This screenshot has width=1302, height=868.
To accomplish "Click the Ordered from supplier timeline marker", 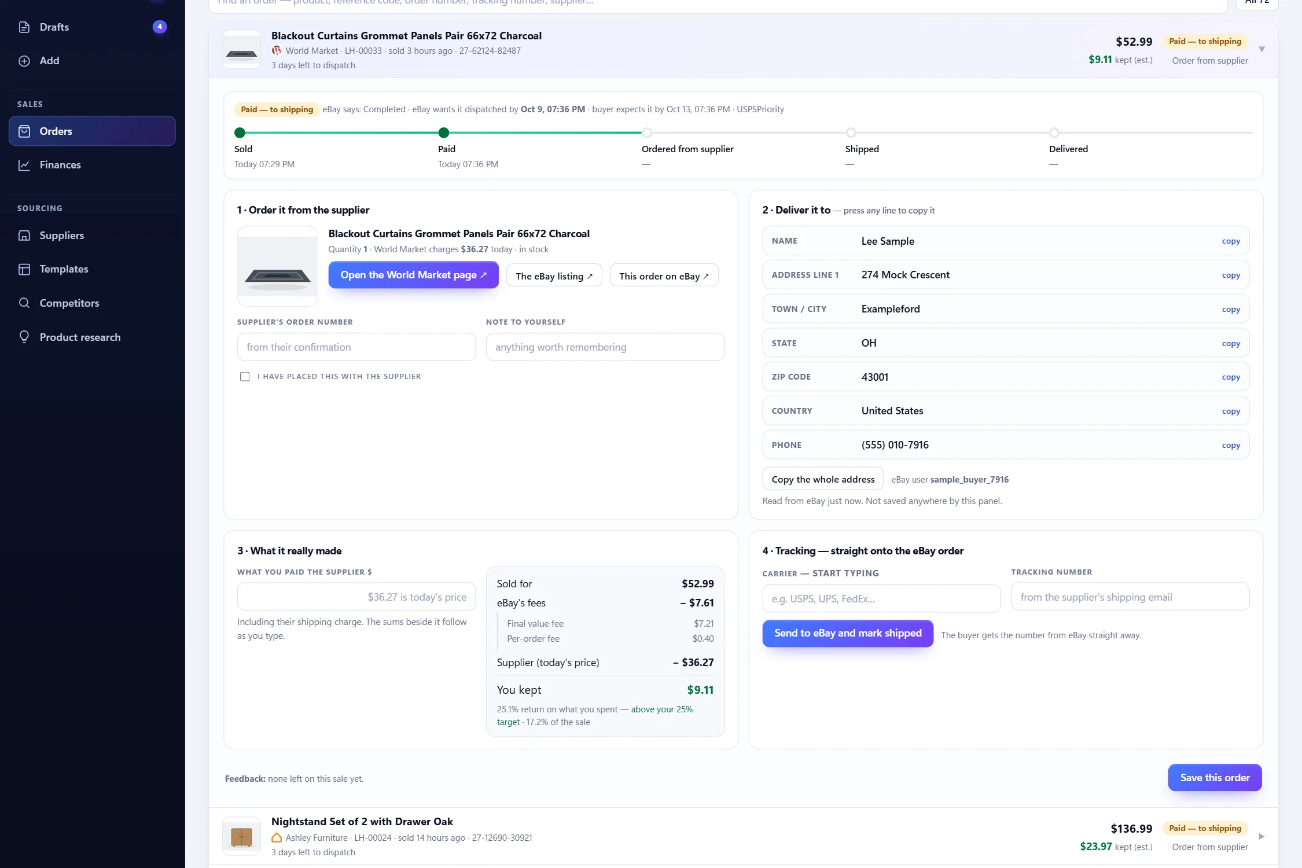I will (647, 133).
